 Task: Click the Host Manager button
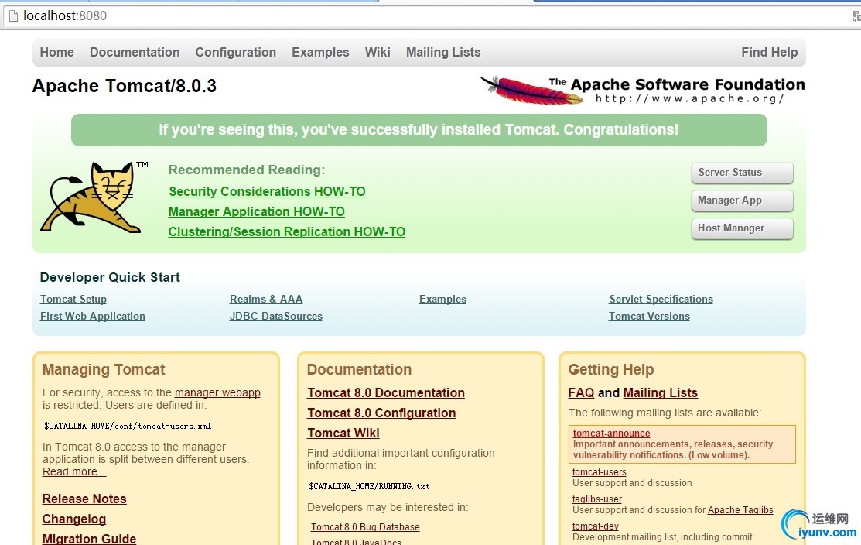coord(743,228)
